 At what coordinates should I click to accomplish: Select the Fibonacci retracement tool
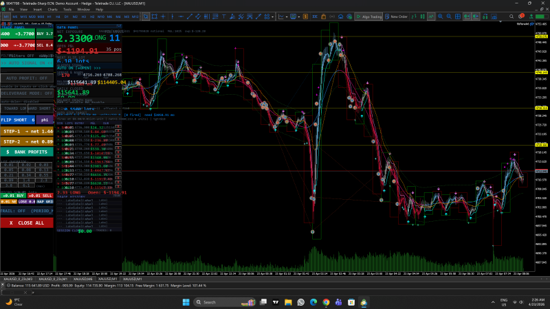(215, 16)
